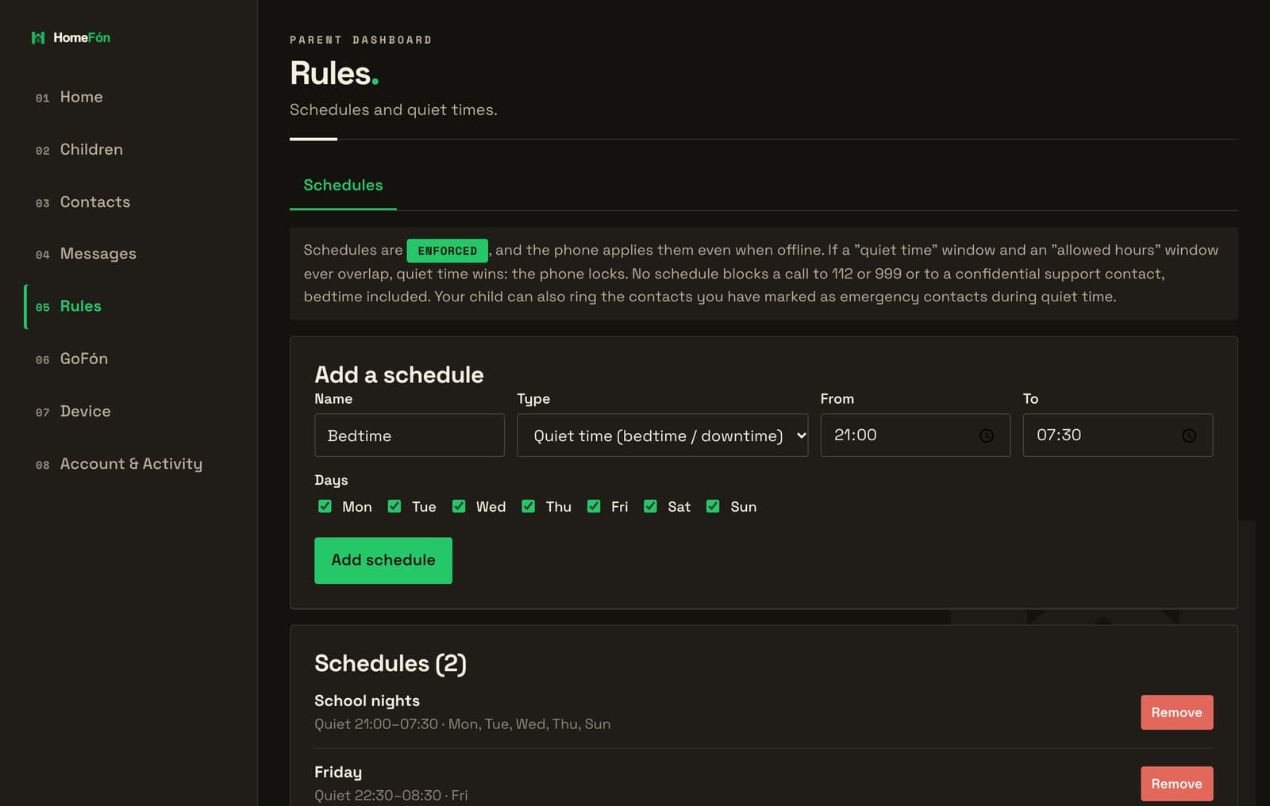Uncheck the Fri day checkbox
This screenshot has height=806, width=1270.
594,506
